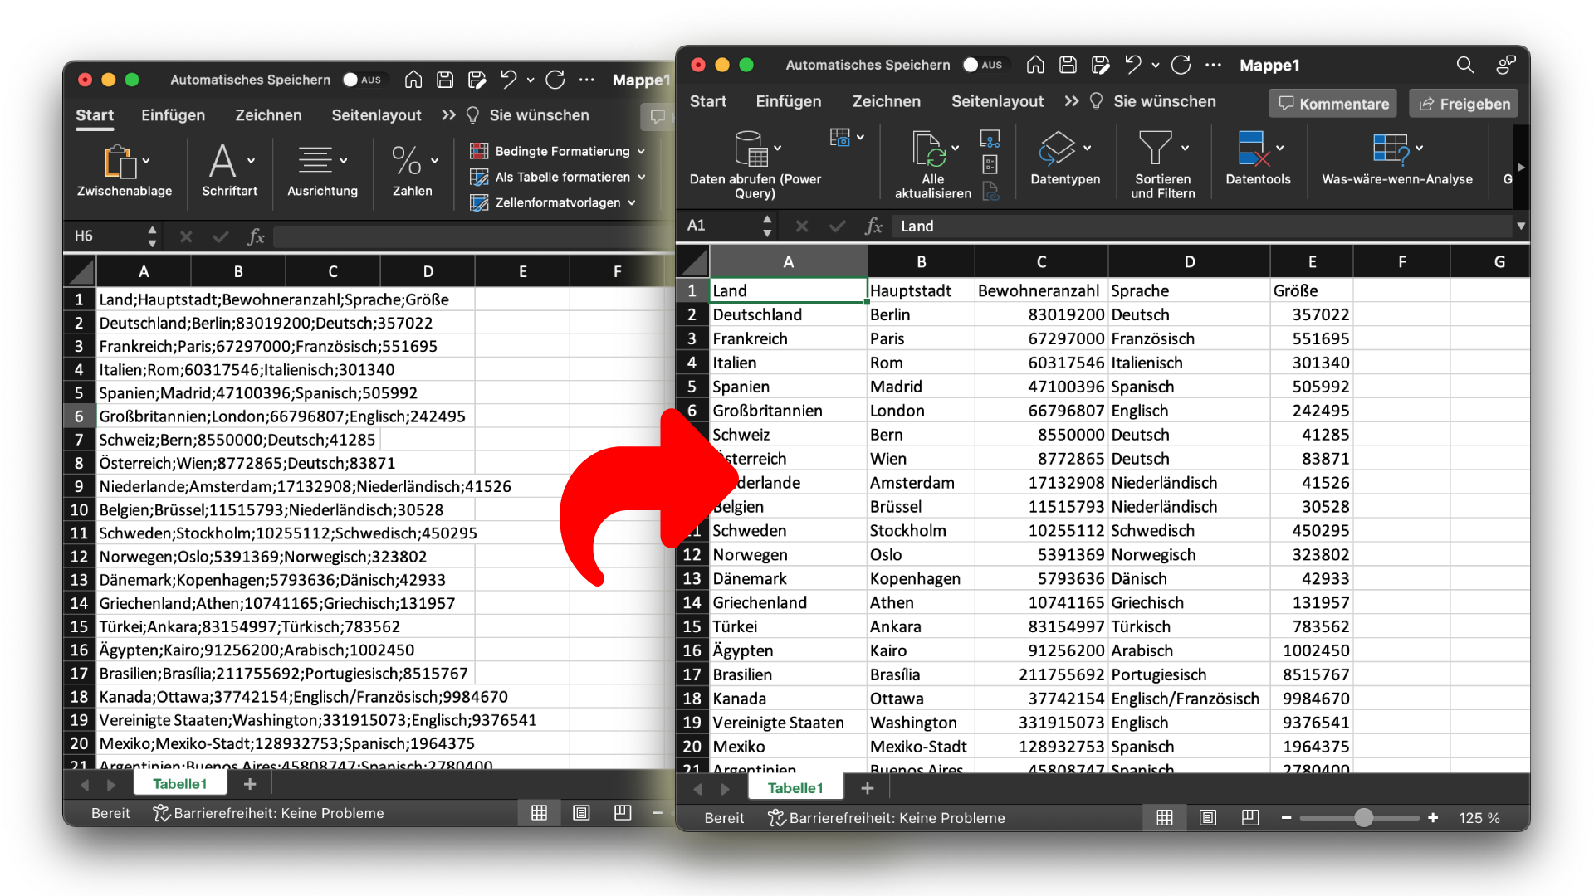Switch to page break preview in the right status bar
The width and height of the screenshot is (1594, 896).
click(x=1250, y=818)
